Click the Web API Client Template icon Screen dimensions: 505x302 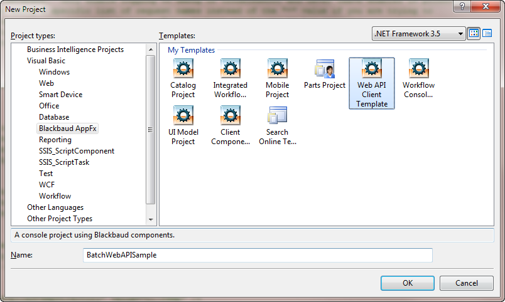[372, 69]
